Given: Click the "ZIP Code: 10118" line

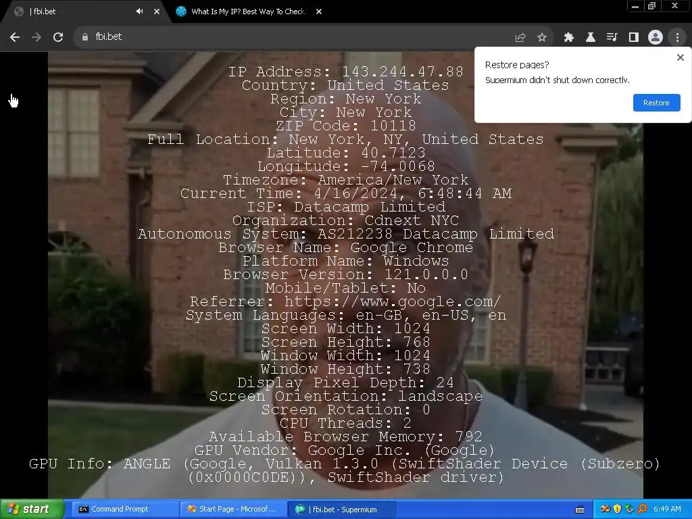Looking at the screenshot, I should (x=345, y=126).
